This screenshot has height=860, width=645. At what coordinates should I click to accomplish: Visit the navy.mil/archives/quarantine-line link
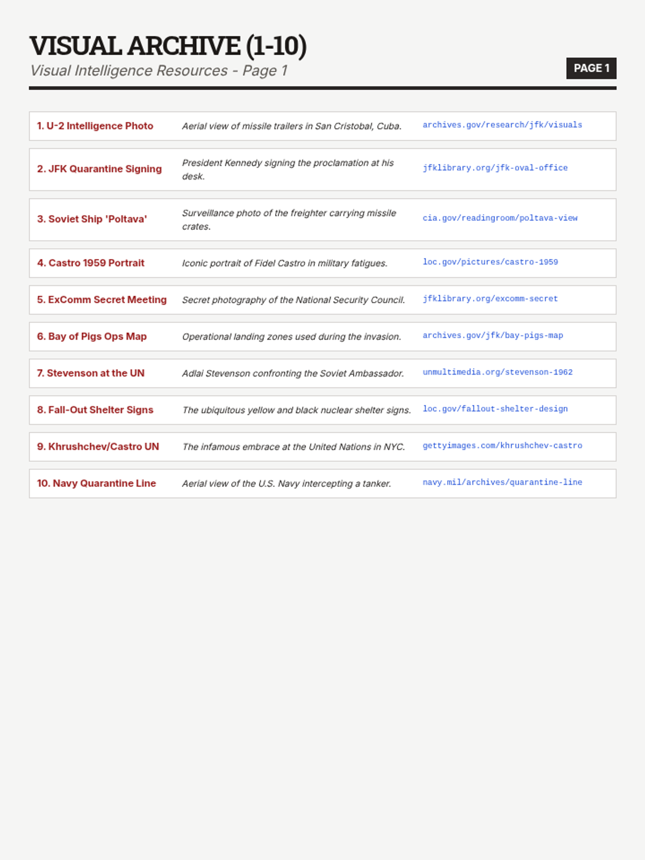coord(502,482)
